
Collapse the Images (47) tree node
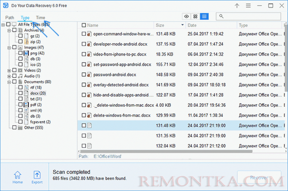pyautogui.click(x=9, y=47)
